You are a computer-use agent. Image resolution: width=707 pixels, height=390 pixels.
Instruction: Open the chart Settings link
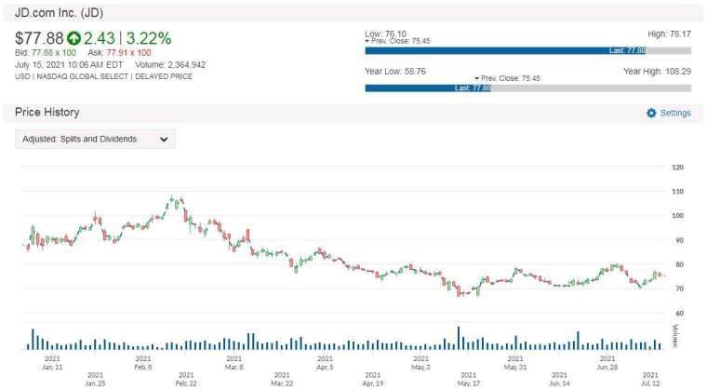pos(675,113)
